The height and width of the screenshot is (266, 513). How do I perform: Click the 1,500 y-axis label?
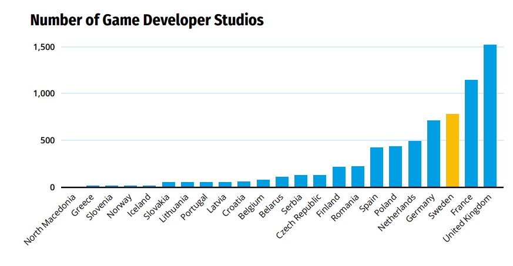44,47
